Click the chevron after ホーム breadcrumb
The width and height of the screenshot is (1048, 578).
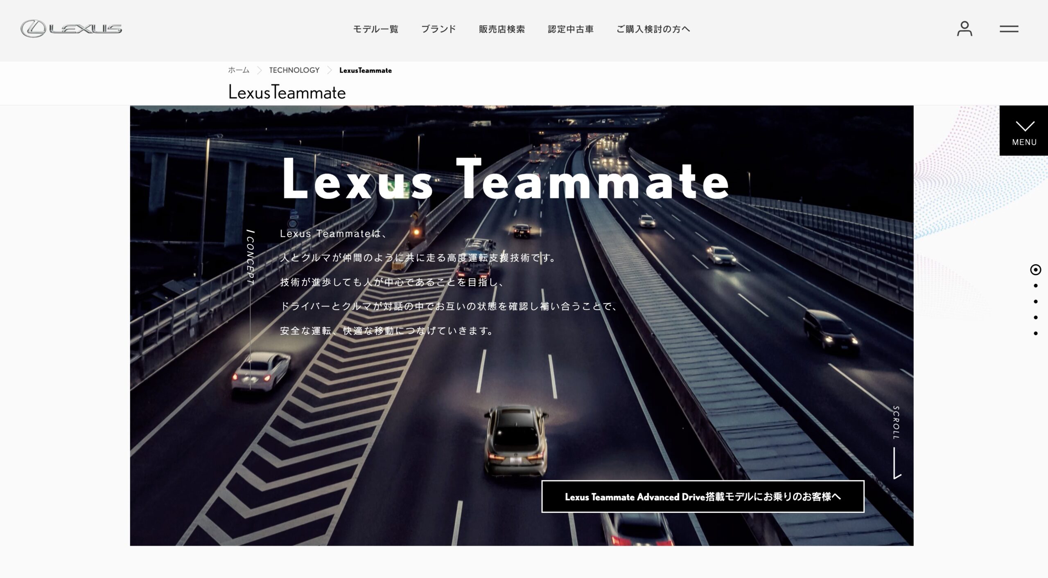pyautogui.click(x=259, y=70)
